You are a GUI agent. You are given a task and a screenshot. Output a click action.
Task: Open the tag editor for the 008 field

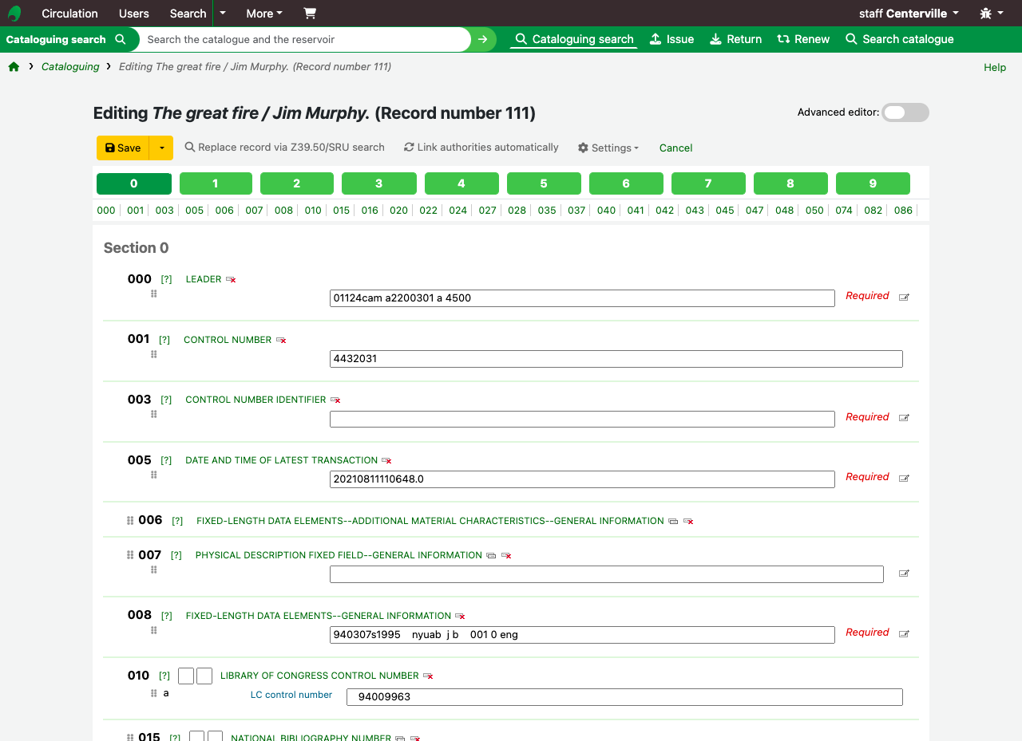pos(904,634)
